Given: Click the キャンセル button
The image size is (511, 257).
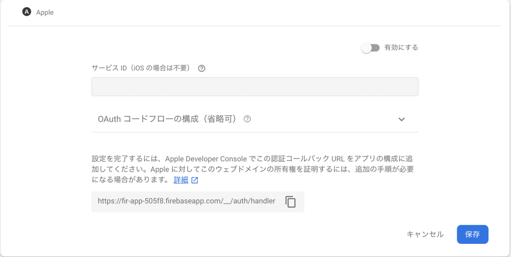Looking at the screenshot, I should [425, 234].
